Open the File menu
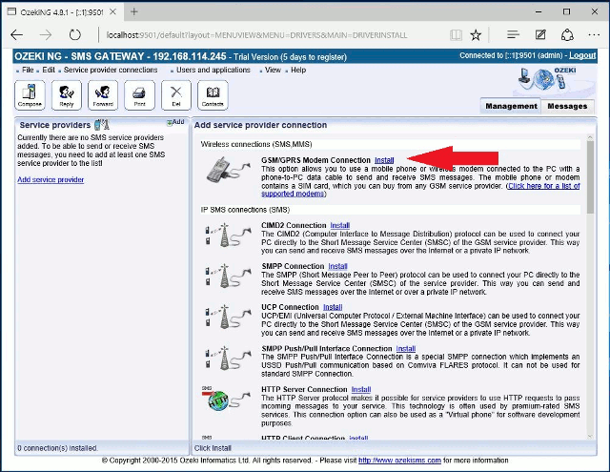Image resolution: width=610 pixels, height=472 pixels. (x=28, y=70)
